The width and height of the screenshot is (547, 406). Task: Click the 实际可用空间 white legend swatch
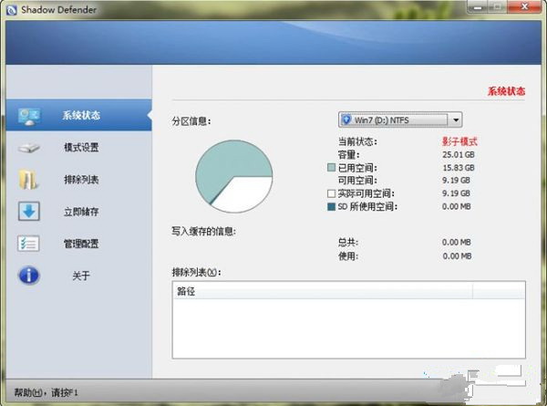332,193
